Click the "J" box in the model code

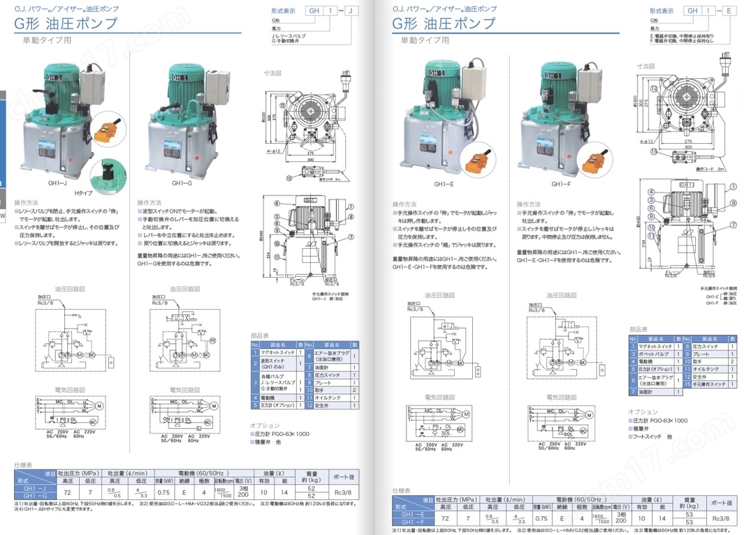(351, 10)
